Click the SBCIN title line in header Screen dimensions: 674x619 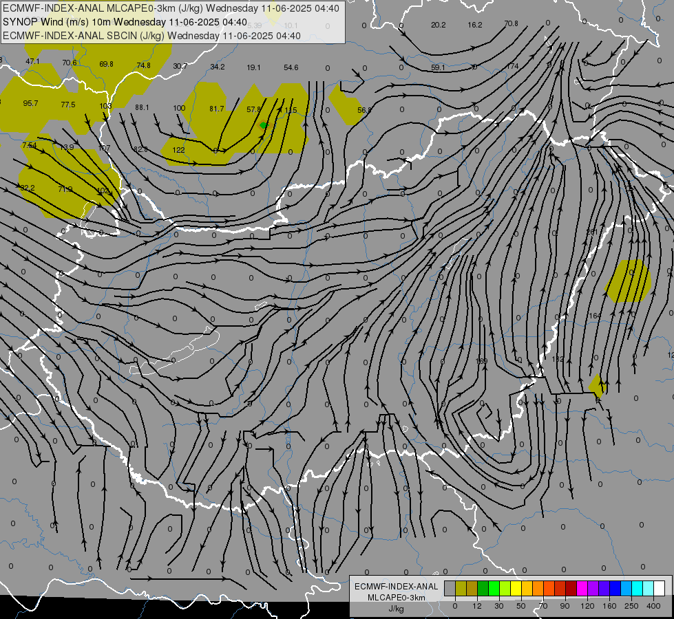(151, 36)
